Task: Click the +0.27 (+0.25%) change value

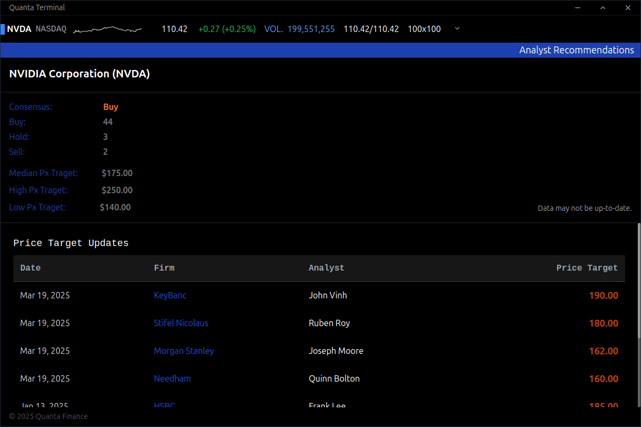Action: 227,29
